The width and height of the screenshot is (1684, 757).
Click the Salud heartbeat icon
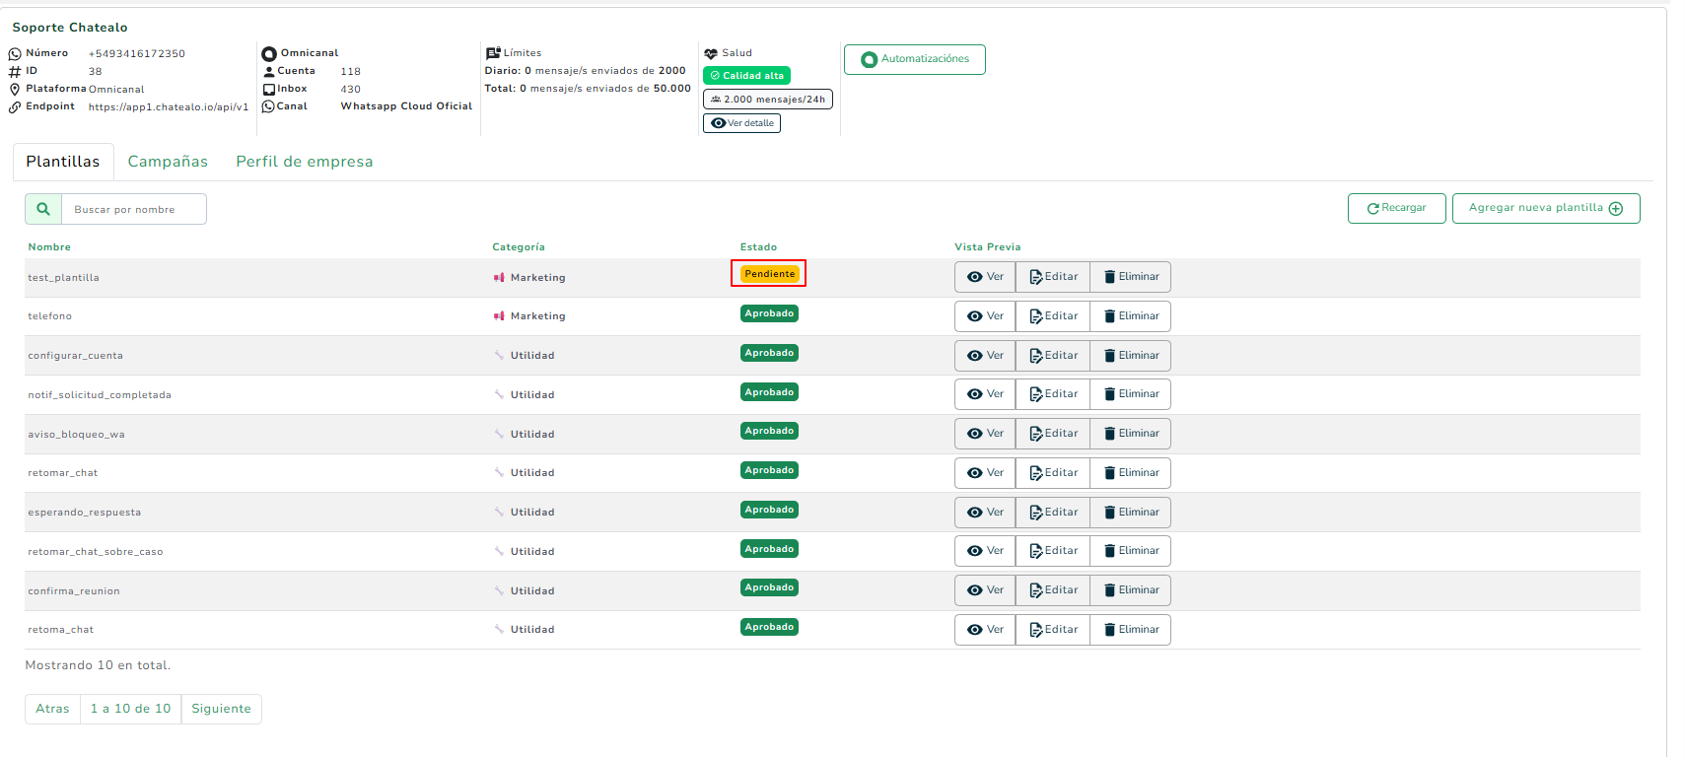pyautogui.click(x=711, y=54)
